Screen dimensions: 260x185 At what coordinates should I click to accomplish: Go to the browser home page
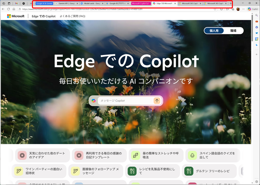pos(14,9)
